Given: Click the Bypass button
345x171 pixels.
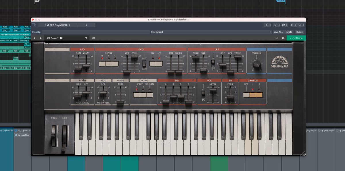Looking at the screenshot, I should click(300, 32).
